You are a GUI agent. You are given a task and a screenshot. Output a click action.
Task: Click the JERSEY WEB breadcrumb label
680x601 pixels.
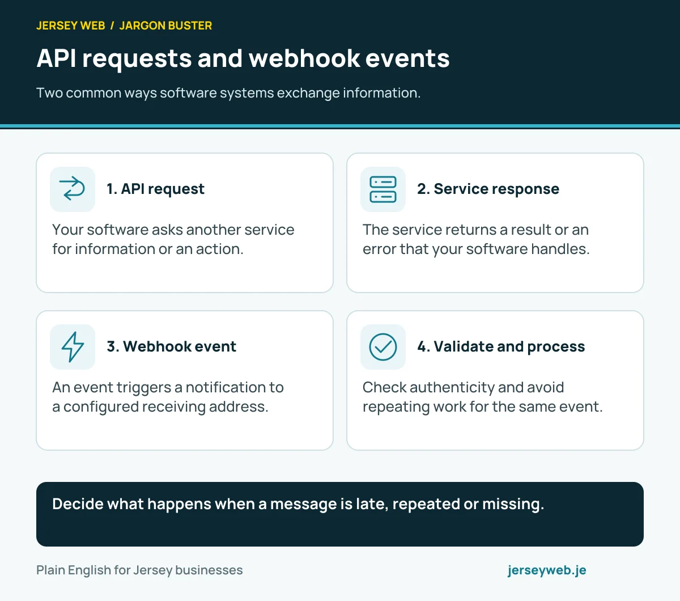71,26
